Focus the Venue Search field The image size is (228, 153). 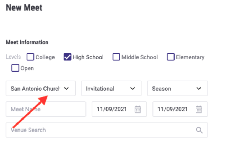tap(100, 130)
